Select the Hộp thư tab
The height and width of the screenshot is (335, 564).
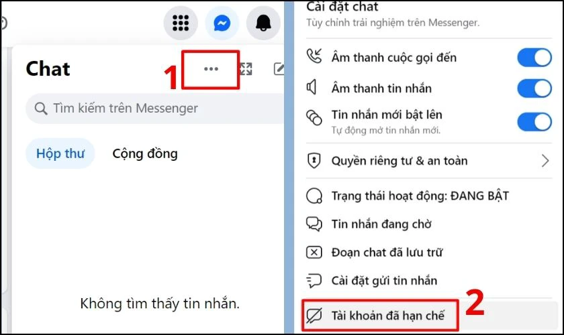(60, 153)
